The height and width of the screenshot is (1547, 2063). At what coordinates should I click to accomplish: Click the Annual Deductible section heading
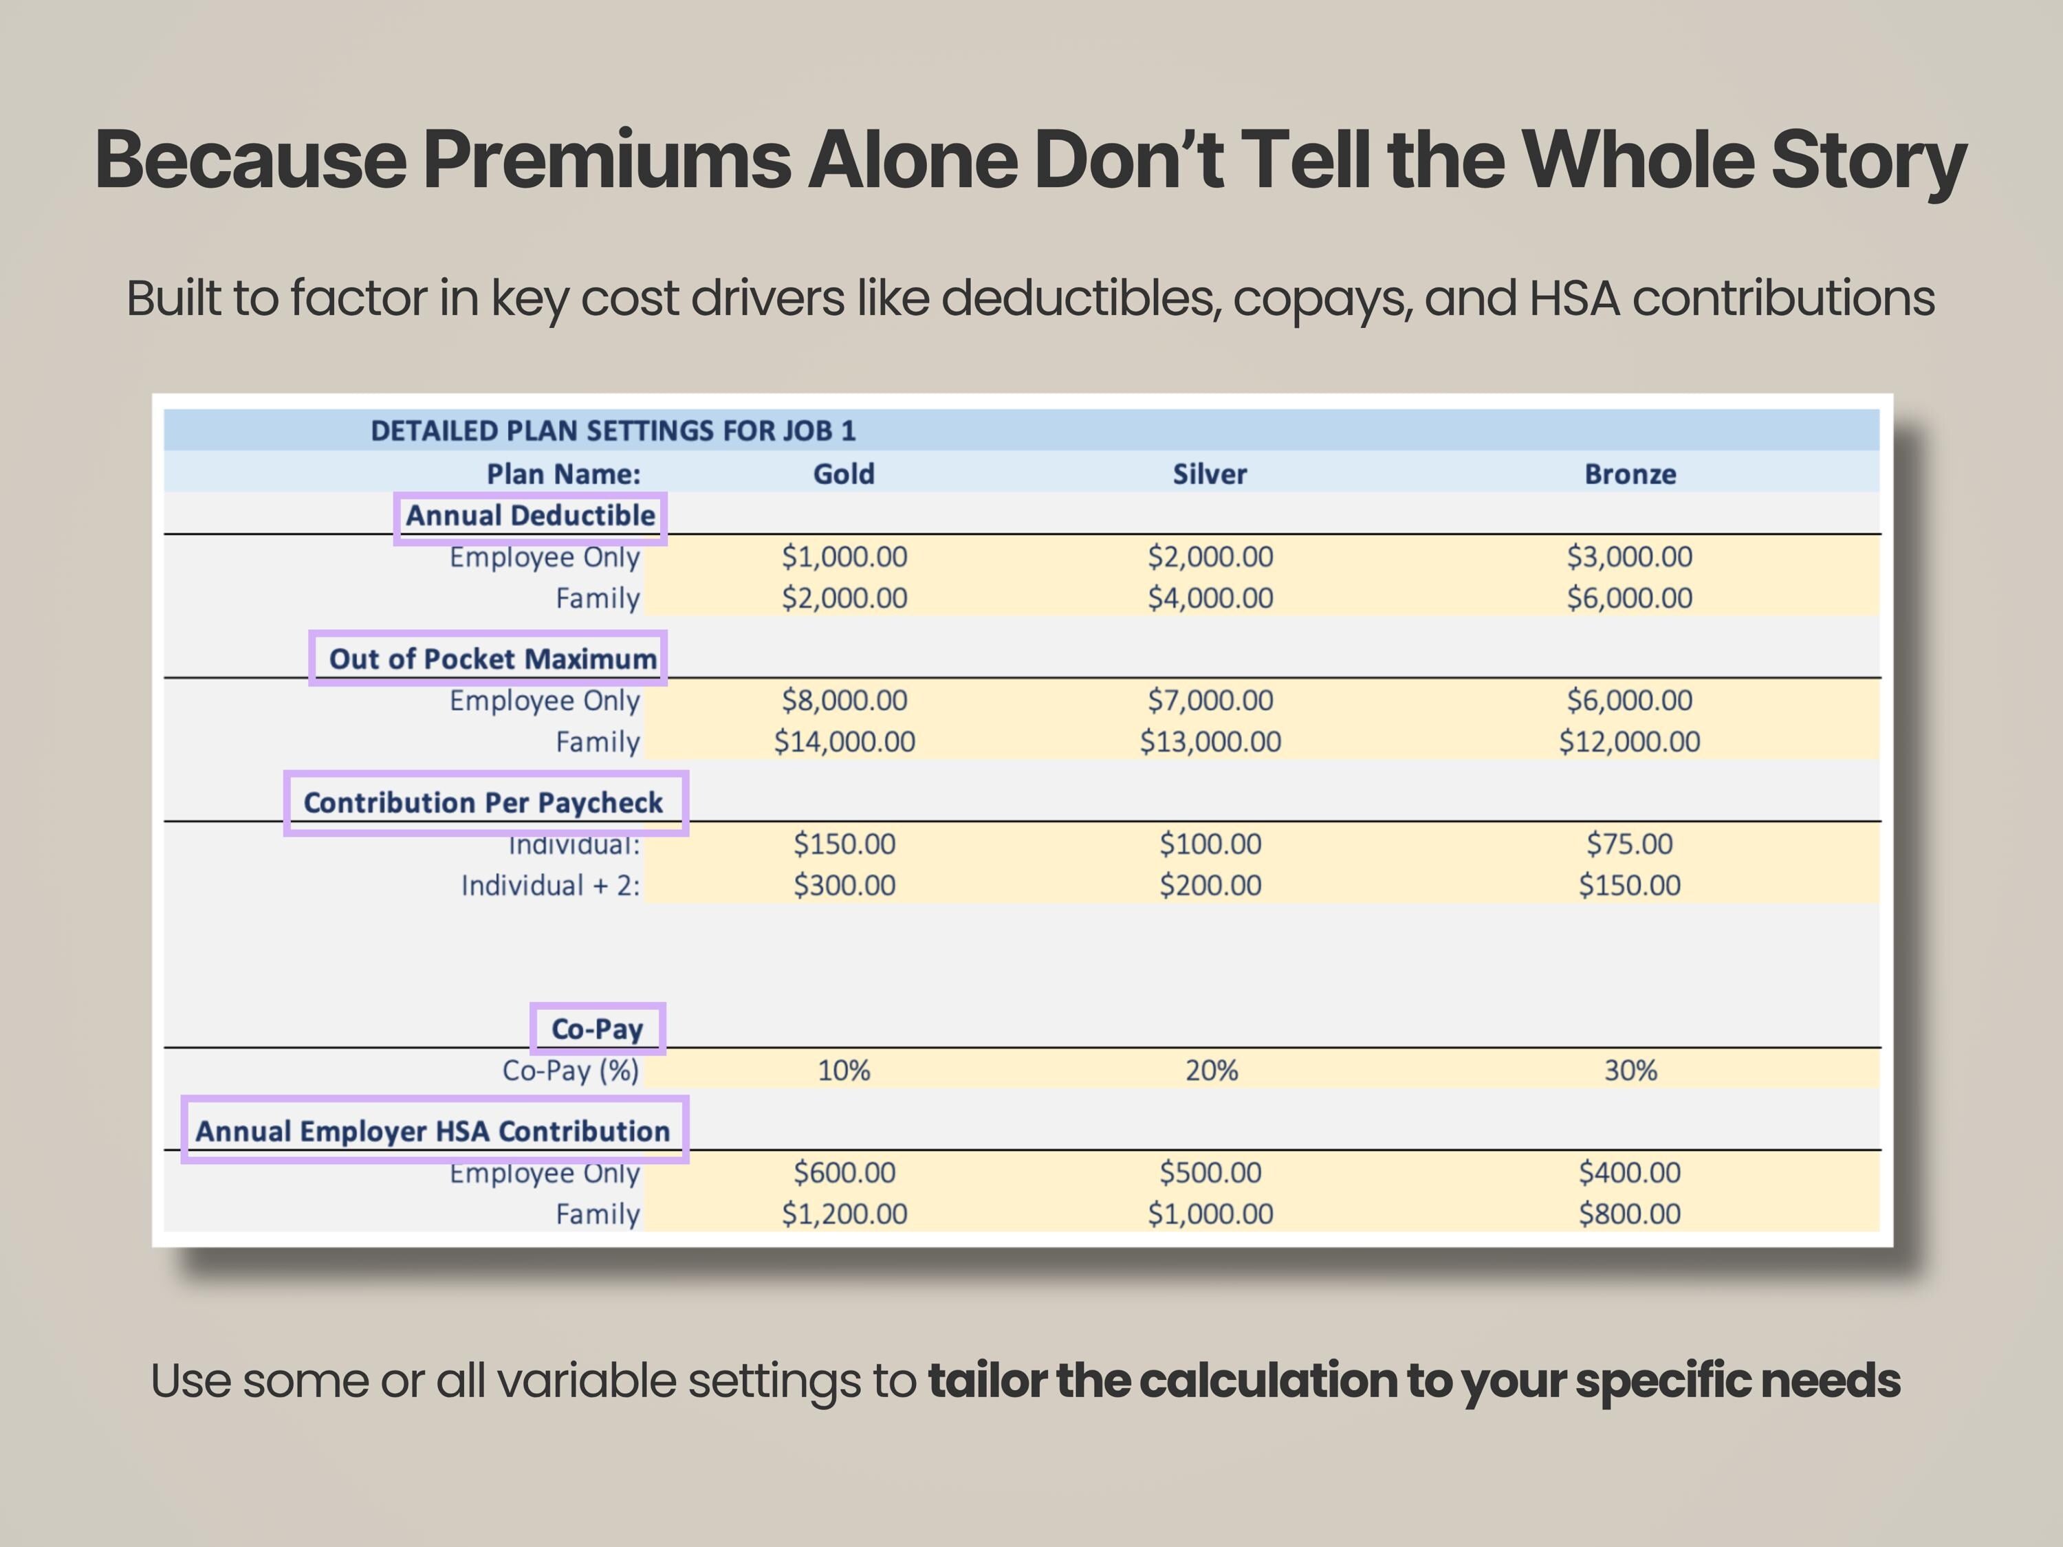pyautogui.click(x=530, y=516)
